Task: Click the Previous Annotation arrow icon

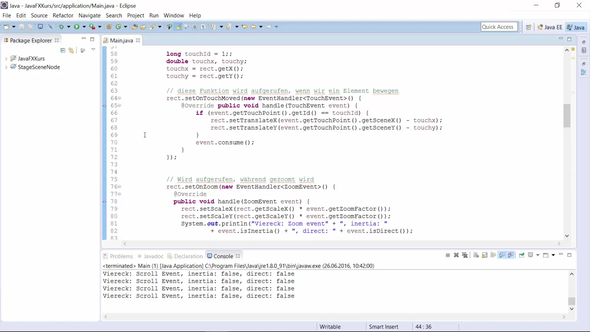Action: [x=229, y=27]
